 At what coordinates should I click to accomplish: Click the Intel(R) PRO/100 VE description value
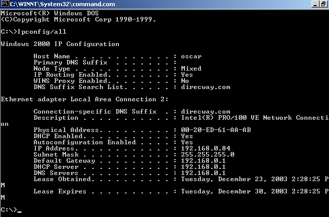click(255, 118)
